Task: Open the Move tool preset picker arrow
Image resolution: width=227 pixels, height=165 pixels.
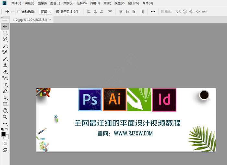Action: coord(13,12)
